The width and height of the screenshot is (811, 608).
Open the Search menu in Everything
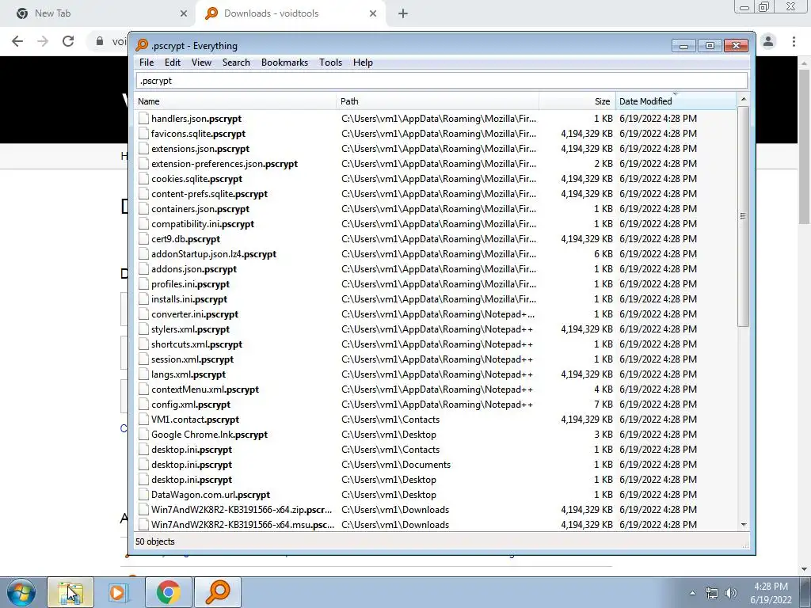[x=236, y=63]
